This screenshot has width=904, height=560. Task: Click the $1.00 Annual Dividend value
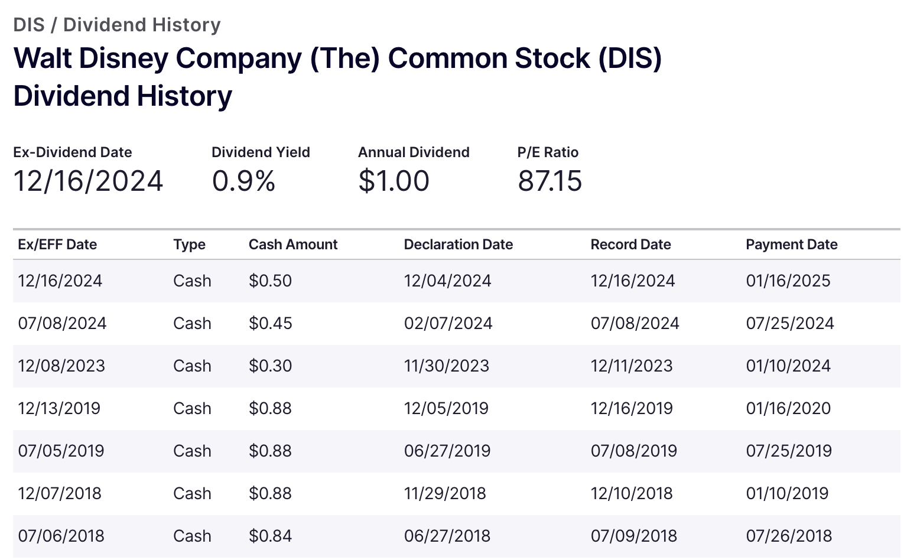[x=394, y=181]
